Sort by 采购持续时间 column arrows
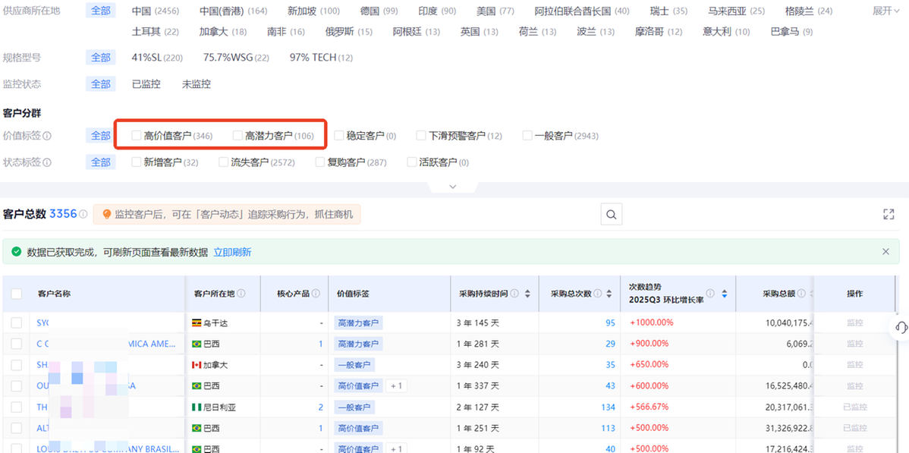 pyautogui.click(x=527, y=294)
